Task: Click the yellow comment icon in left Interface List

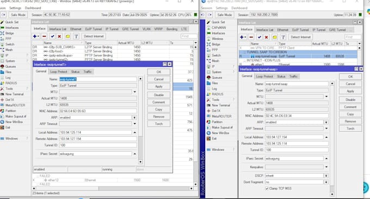Action: point(67,36)
